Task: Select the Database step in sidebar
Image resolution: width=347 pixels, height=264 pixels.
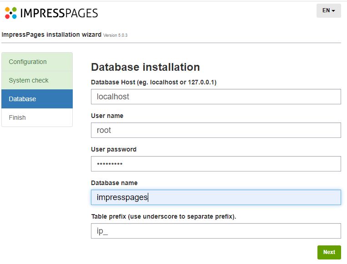Action: 37,99
